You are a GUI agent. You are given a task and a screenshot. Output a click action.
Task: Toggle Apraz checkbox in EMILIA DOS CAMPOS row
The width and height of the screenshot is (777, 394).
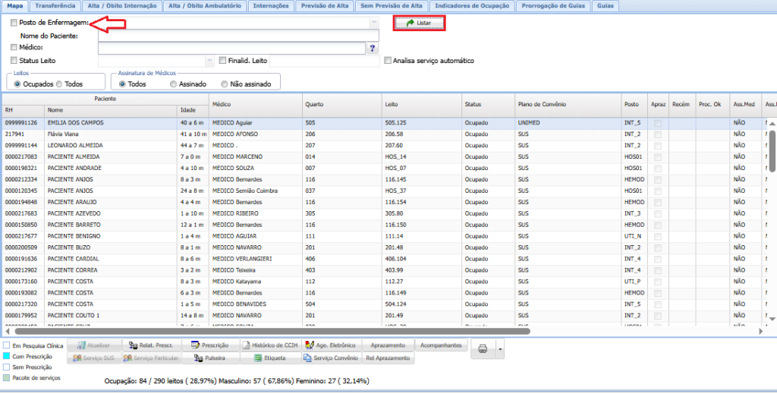tap(658, 122)
